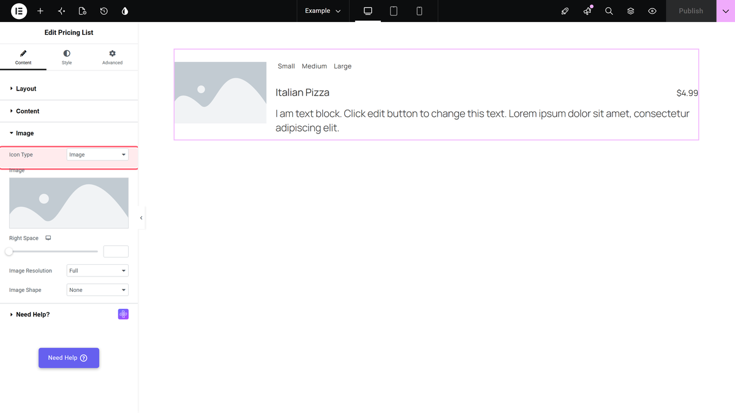This screenshot has width=735, height=413.
Task: Open the Example page selector dropdown
Action: click(323, 11)
